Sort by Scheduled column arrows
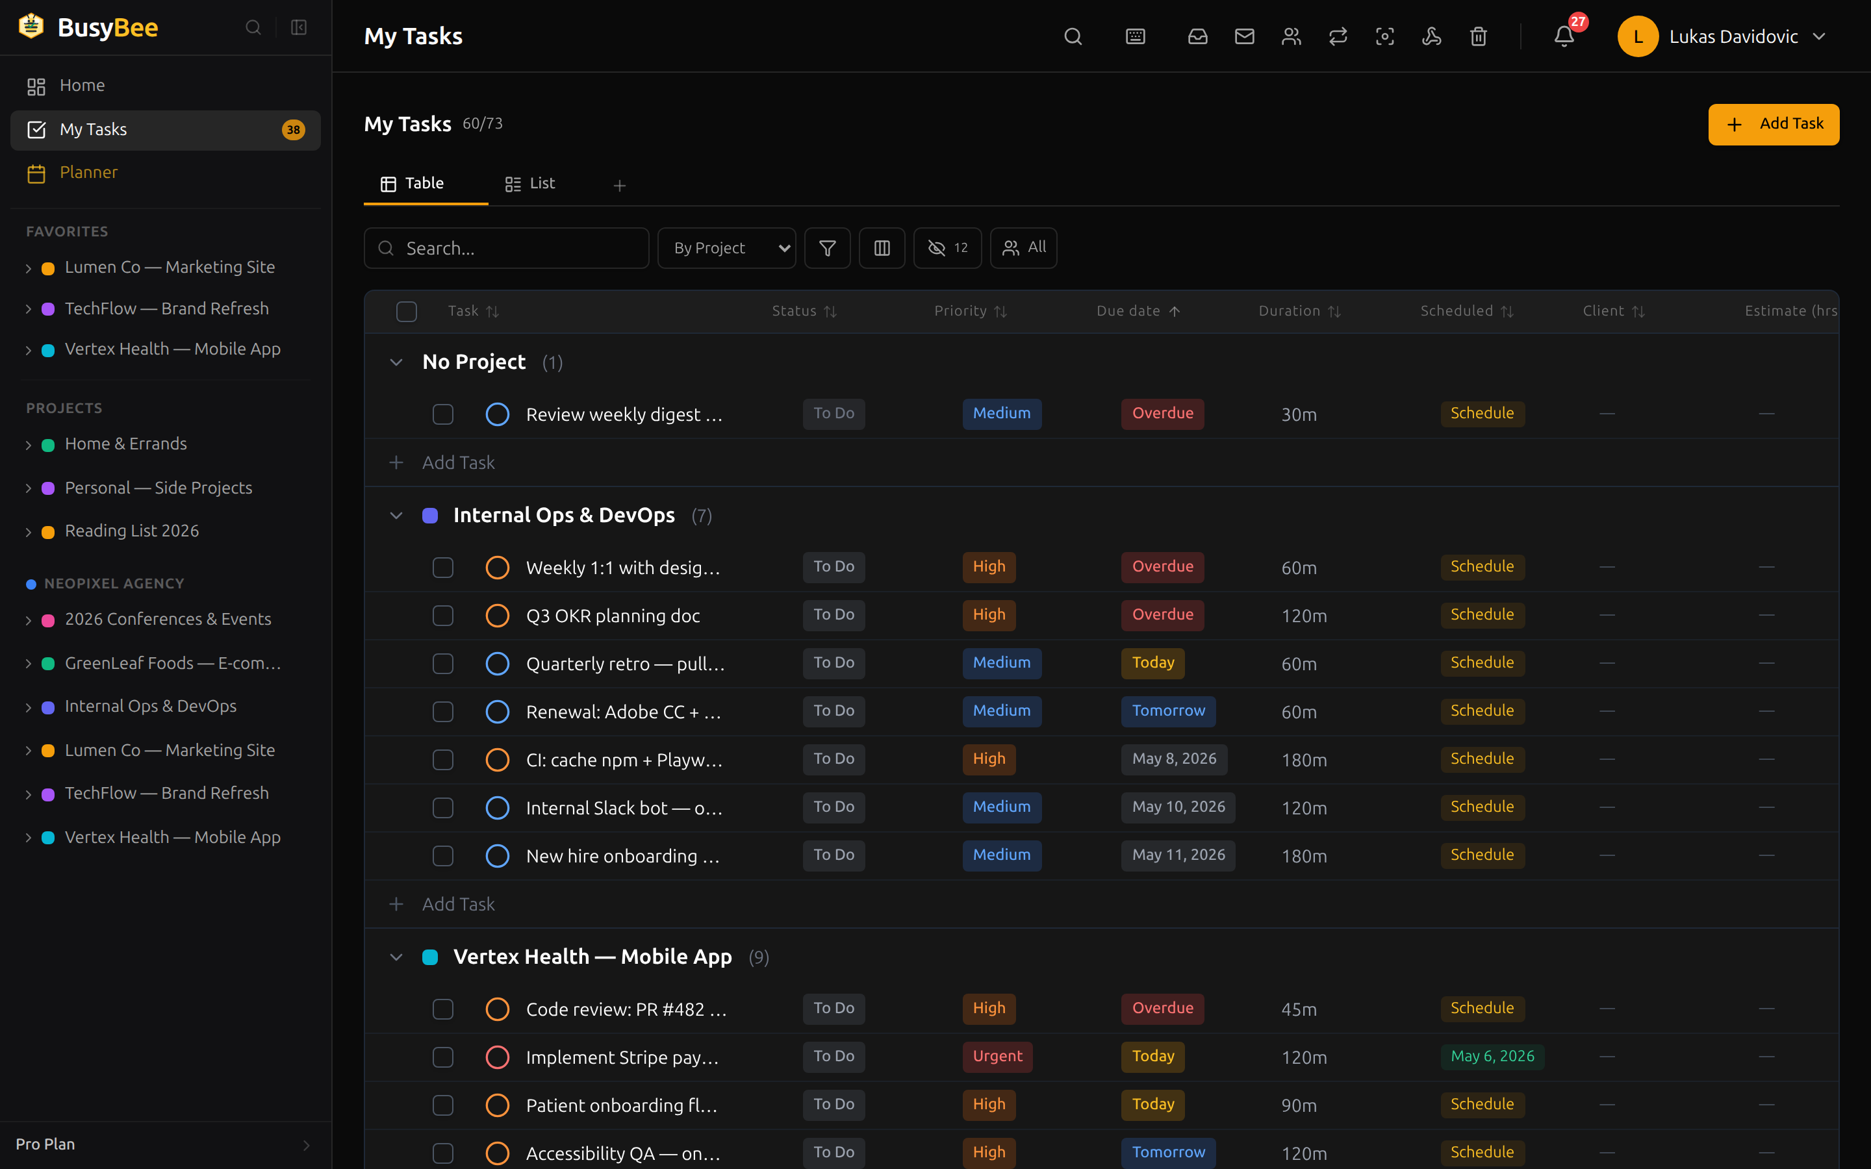 click(x=1507, y=312)
